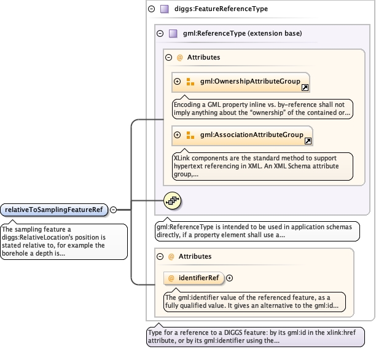Click 'The gml:identifier value' annotation
This screenshot has height=349, width=376.
pyautogui.click(x=254, y=302)
